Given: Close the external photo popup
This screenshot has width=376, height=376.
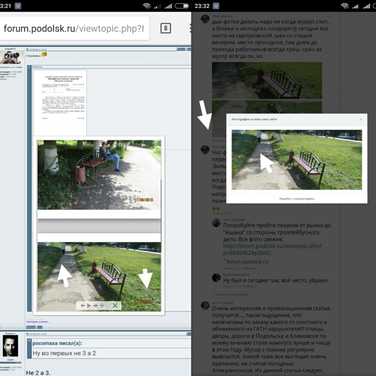Looking at the screenshot, I should click(360, 119).
